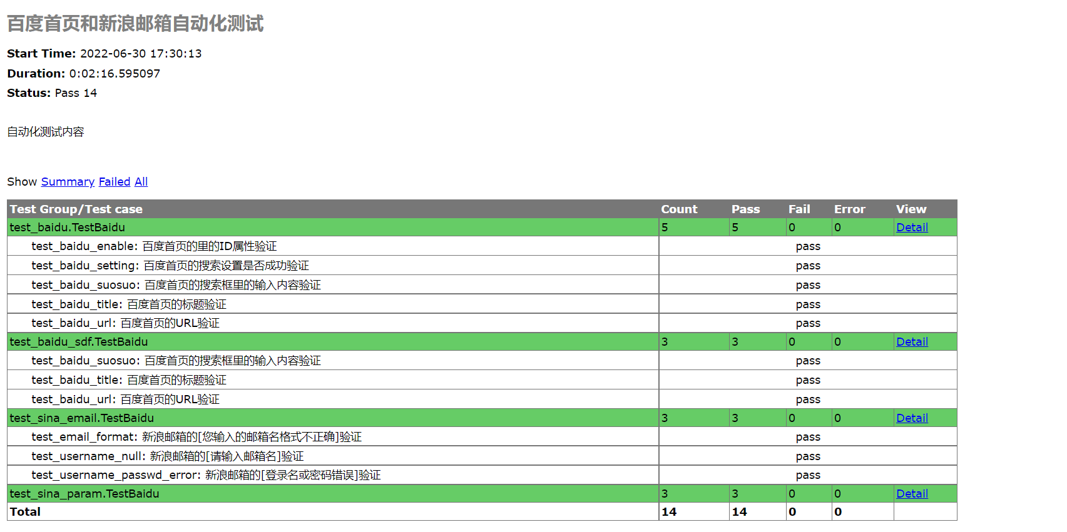The width and height of the screenshot is (1067, 532).
Task: Click test_username_passwd_error test case name
Action: coord(206,475)
